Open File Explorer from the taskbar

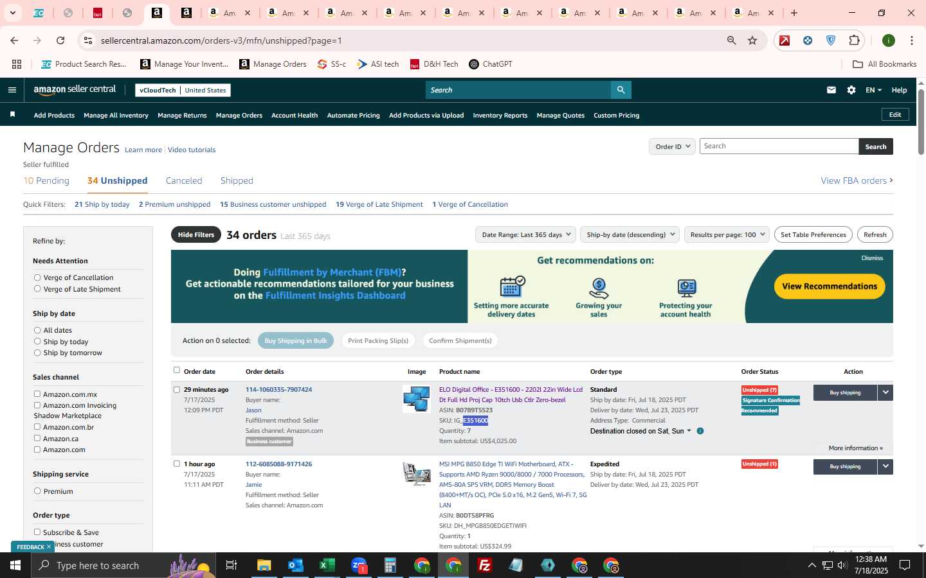264,565
